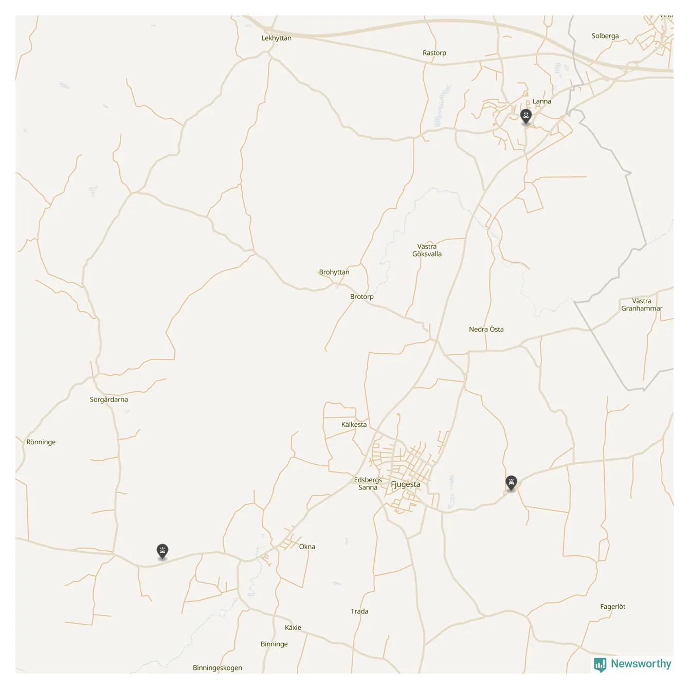
Task: Click the Nedra Östa label
Action: tap(486, 329)
